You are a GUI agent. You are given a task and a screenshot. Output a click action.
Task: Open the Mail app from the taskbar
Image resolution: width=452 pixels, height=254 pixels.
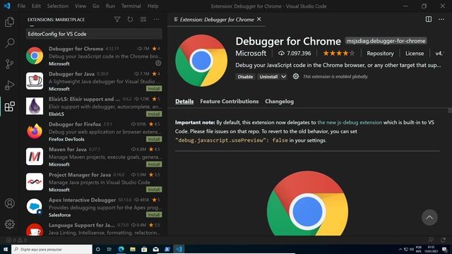pyautogui.click(x=155, y=249)
